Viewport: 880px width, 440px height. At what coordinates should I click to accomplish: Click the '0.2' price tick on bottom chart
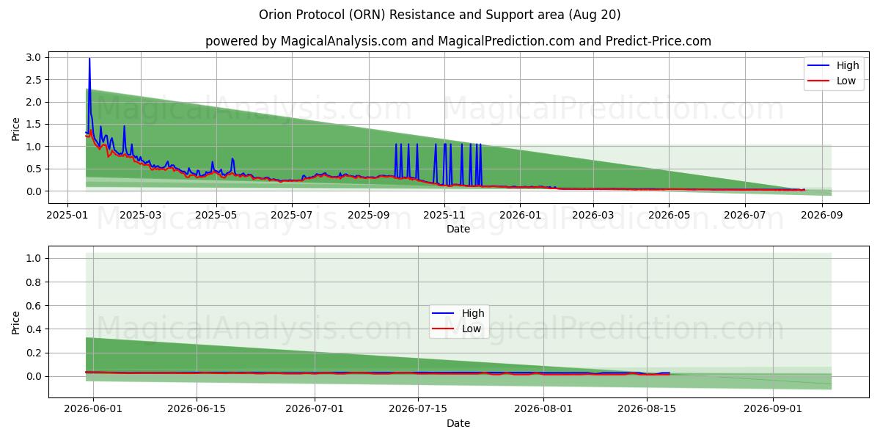(34, 353)
